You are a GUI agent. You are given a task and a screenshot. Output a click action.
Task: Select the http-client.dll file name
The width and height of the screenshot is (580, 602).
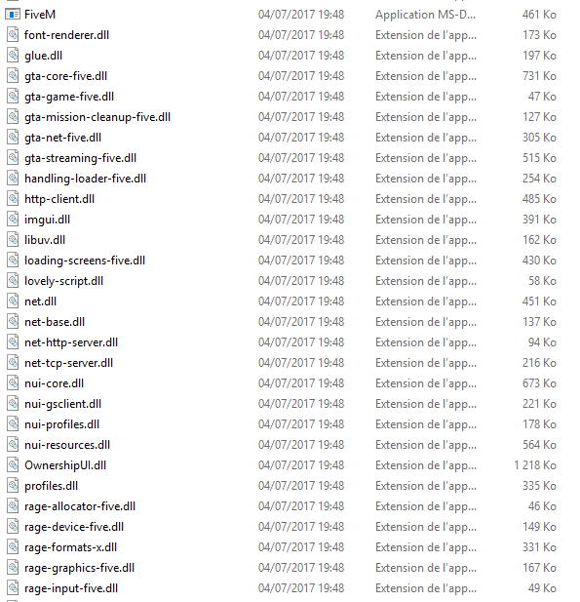pyautogui.click(x=59, y=199)
